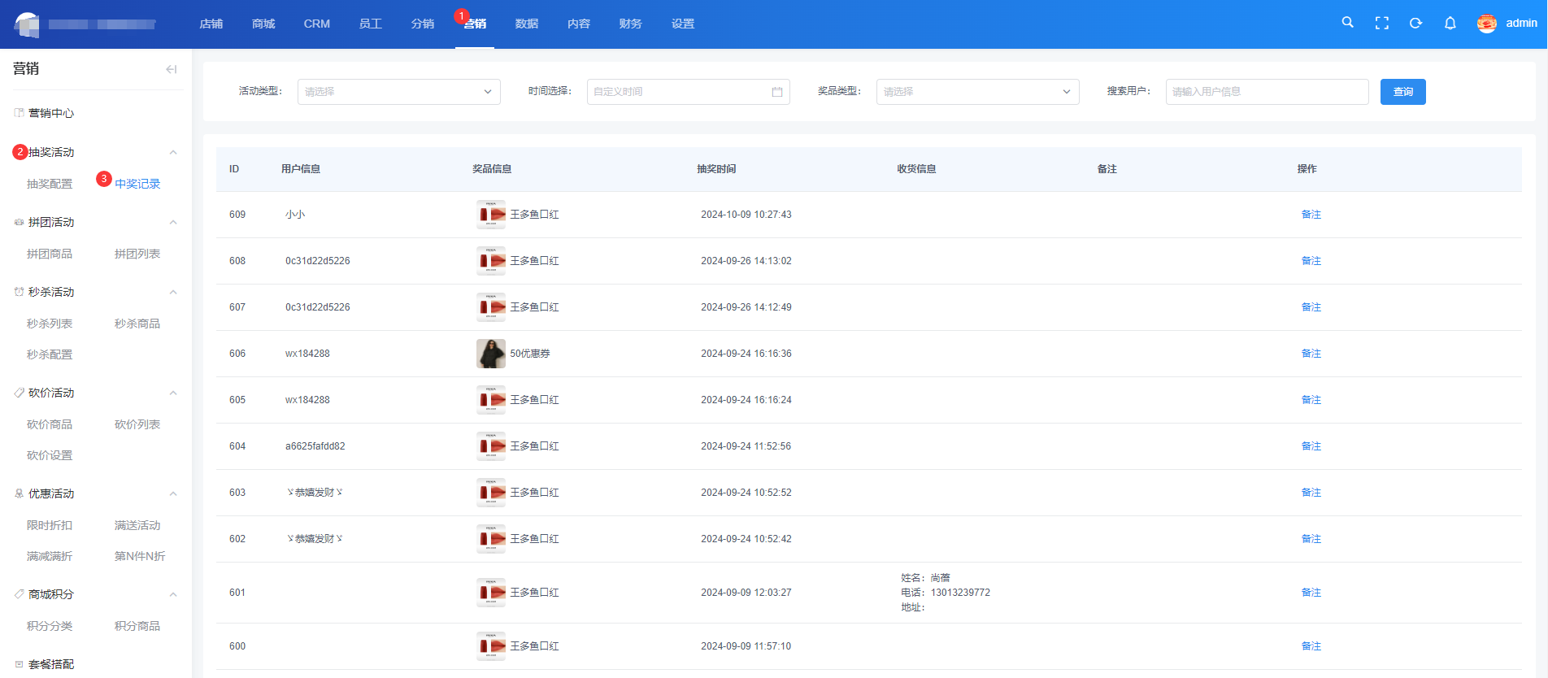Open 满减满折 submenu item

click(x=50, y=556)
